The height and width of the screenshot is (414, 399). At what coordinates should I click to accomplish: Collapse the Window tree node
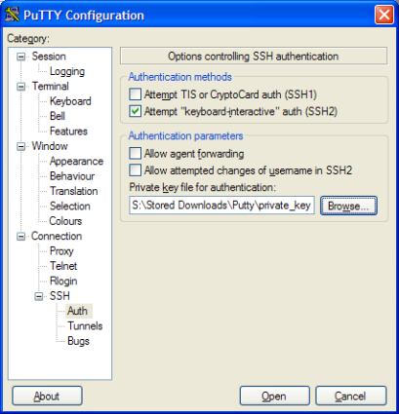click(20, 146)
